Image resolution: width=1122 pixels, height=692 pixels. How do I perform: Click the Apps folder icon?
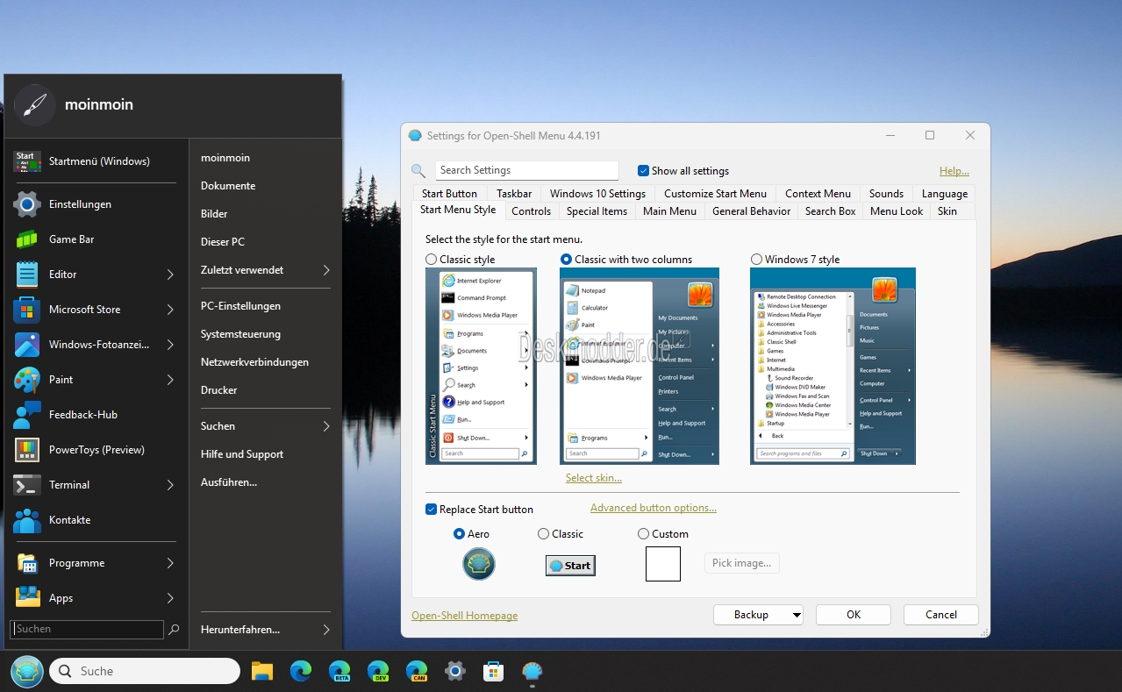(x=27, y=598)
